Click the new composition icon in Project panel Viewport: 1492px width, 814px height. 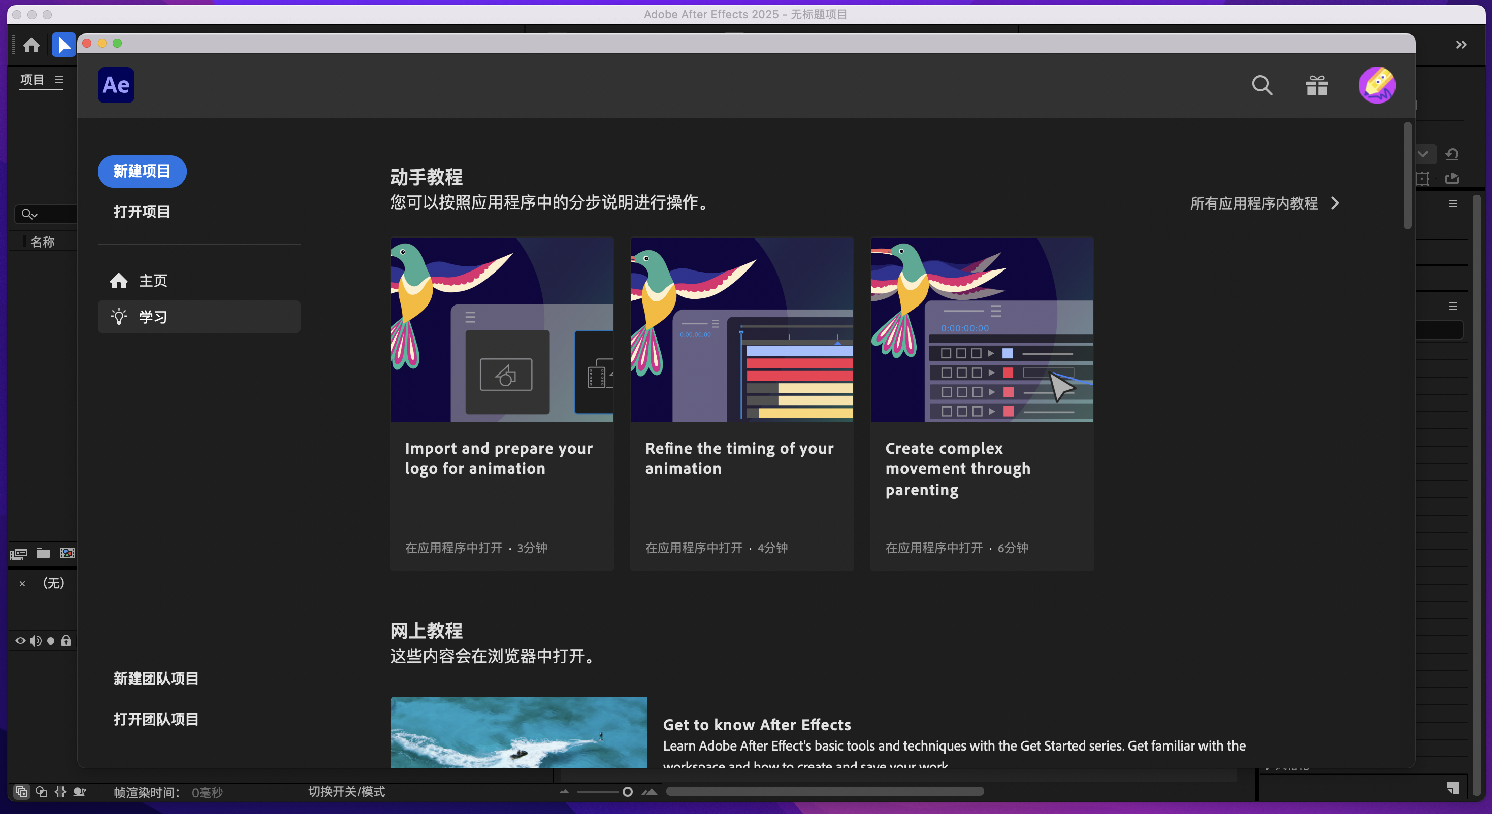[67, 554]
